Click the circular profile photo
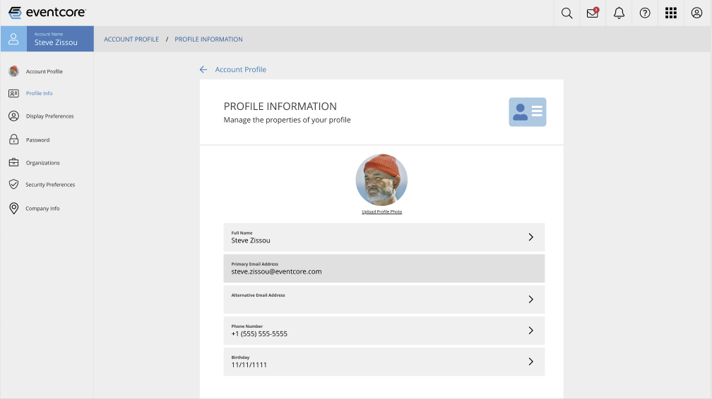The height and width of the screenshot is (399, 712). coord(381,180)
